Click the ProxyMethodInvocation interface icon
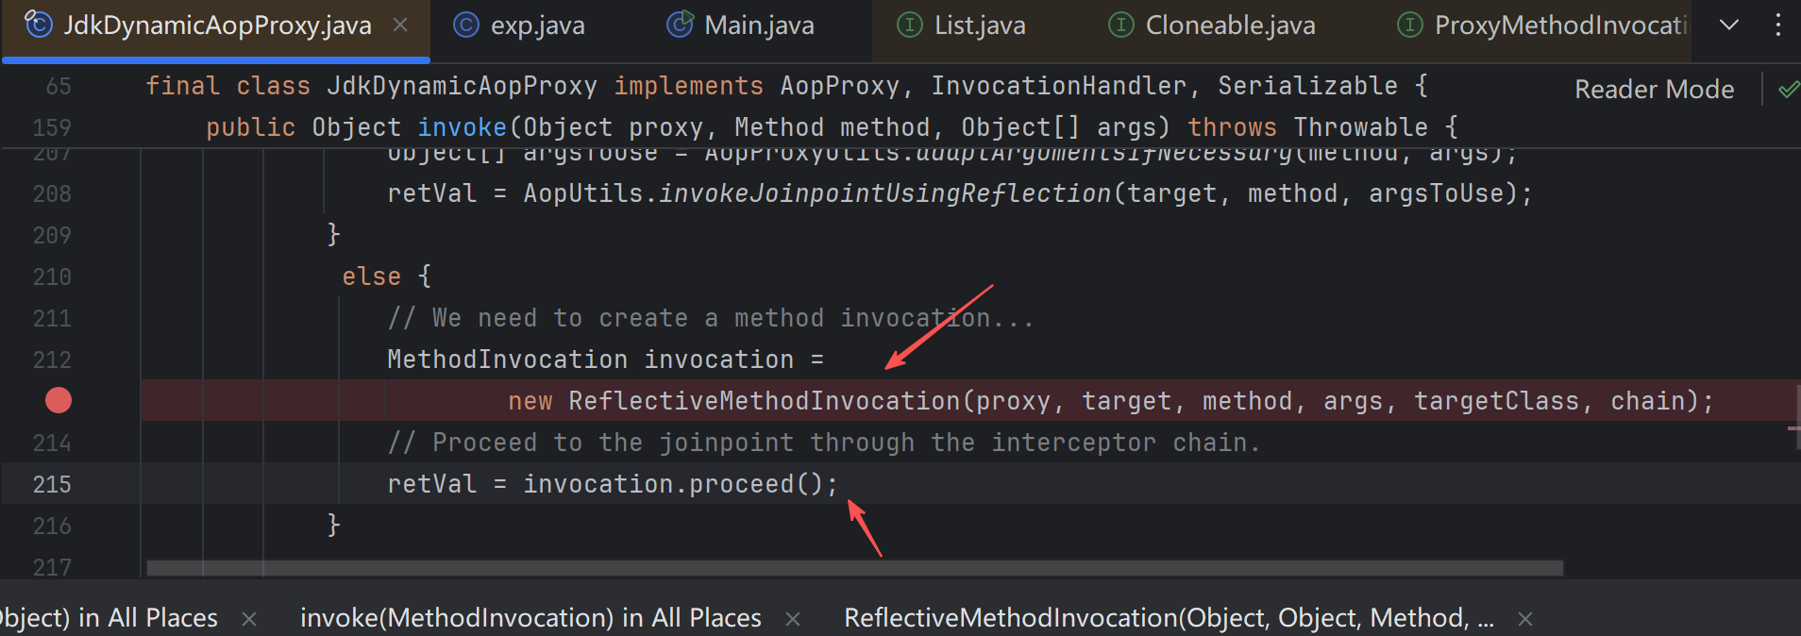The height and width of the screenshot is (636, 1801). [x=1409, y=25]
